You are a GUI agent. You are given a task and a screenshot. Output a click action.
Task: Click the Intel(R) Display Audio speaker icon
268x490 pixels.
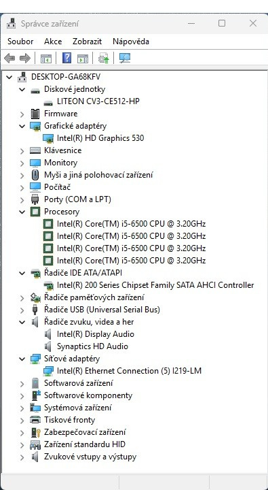coord(47,334)
